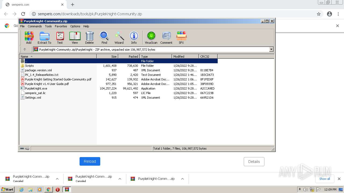Screen dimensions: 344x193
Task: Click the Chrome reload page icon
Action: point(23,14)
